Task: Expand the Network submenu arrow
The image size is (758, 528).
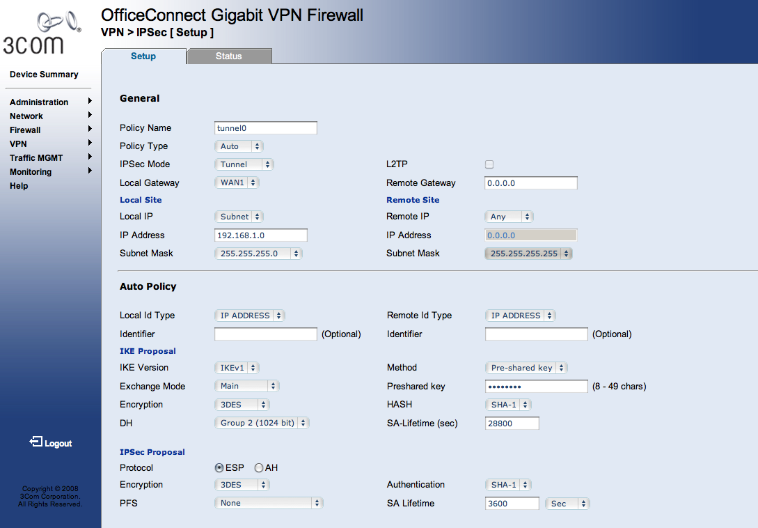Action: pyautogui.click(x=90, y=115)
